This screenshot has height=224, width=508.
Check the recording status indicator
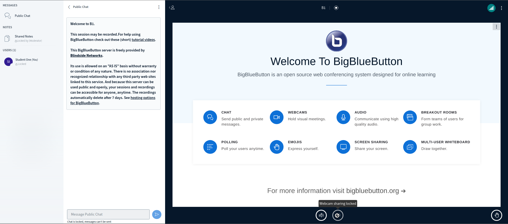(336, 8)
